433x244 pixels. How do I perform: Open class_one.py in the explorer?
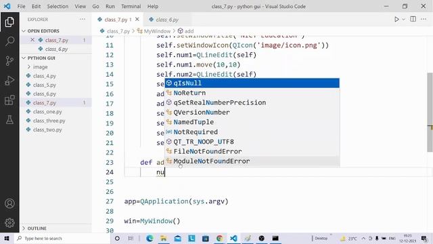pyautogui.click(x=56, y=111)
